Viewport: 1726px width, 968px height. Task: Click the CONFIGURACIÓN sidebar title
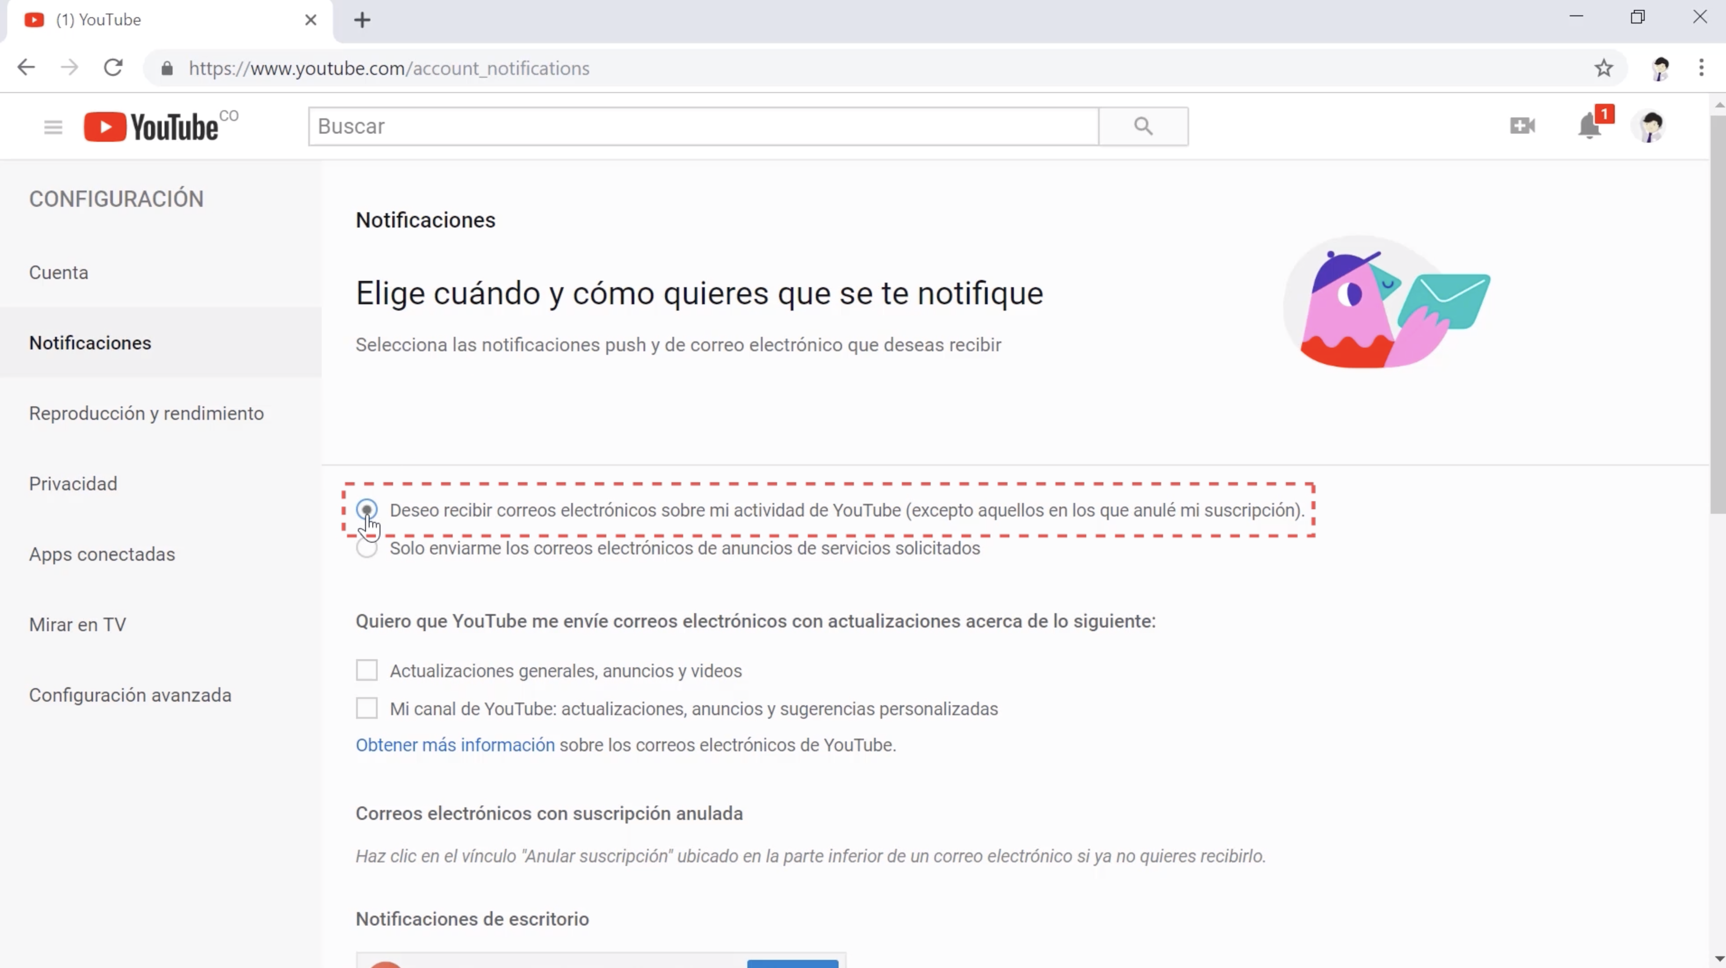pyautogui.click(x=116, y=199)
